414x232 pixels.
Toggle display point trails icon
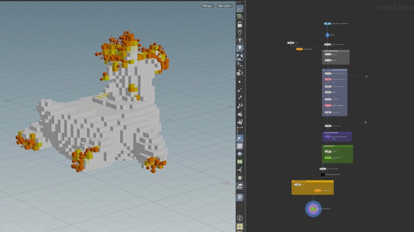click(x=240, y=98)
